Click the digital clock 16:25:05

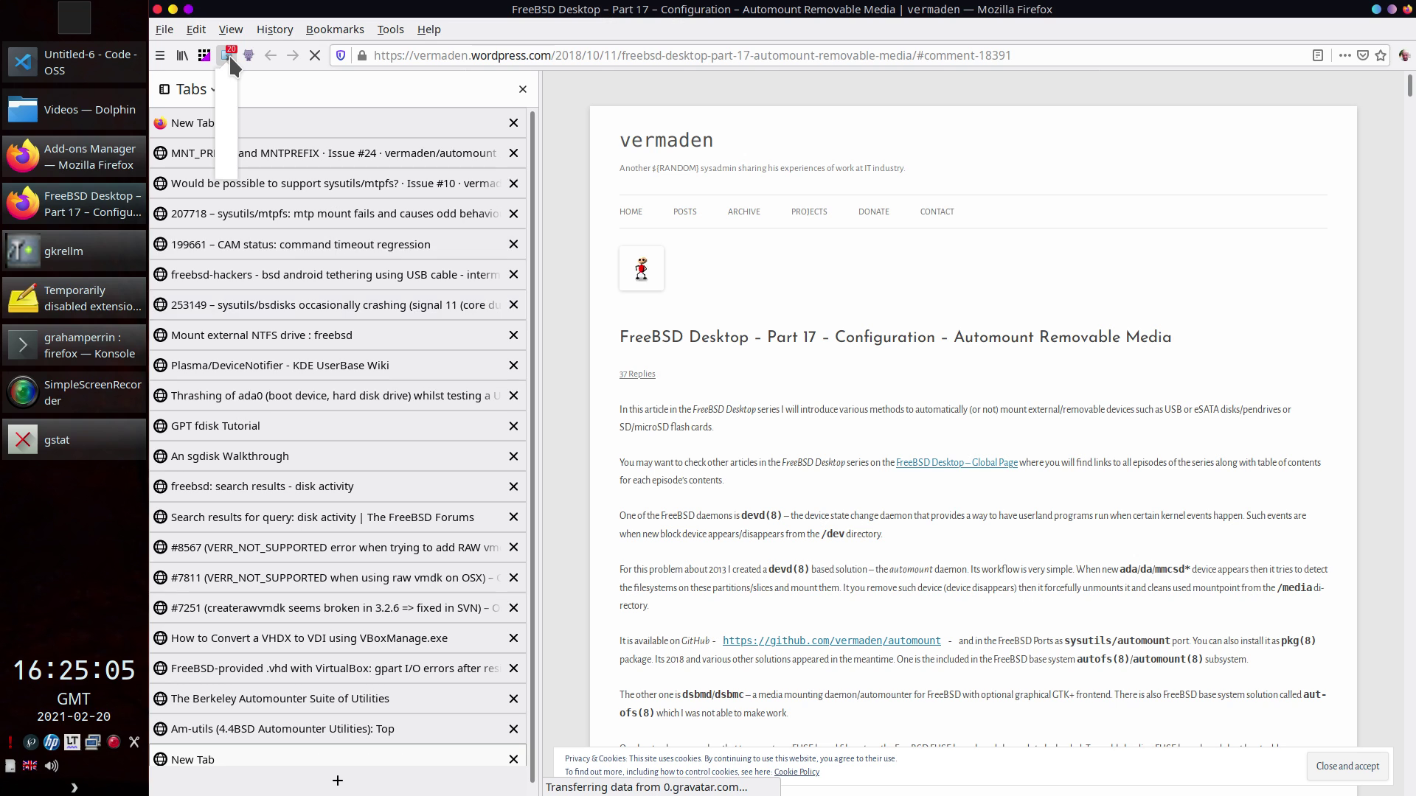pos(74,670)
